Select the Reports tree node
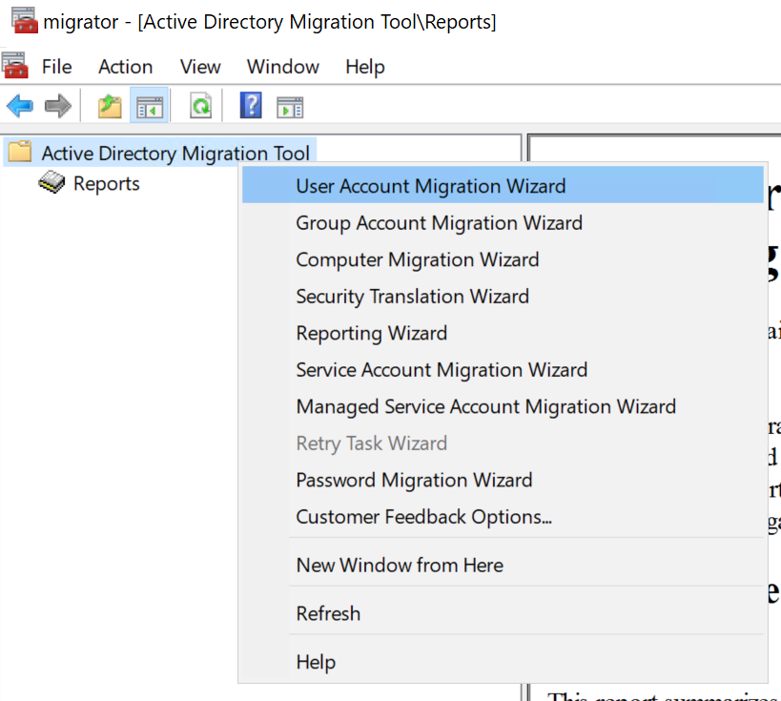This screenshot has width=781, height=701. (x=107, y=183)
